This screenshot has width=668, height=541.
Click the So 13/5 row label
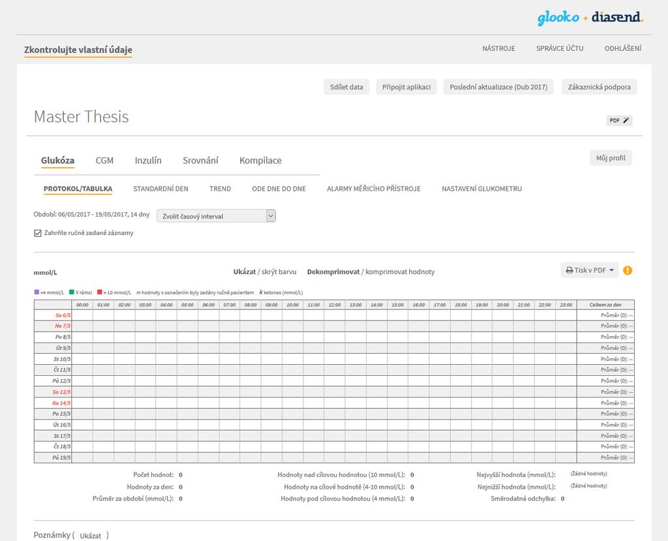coord(61,392)
